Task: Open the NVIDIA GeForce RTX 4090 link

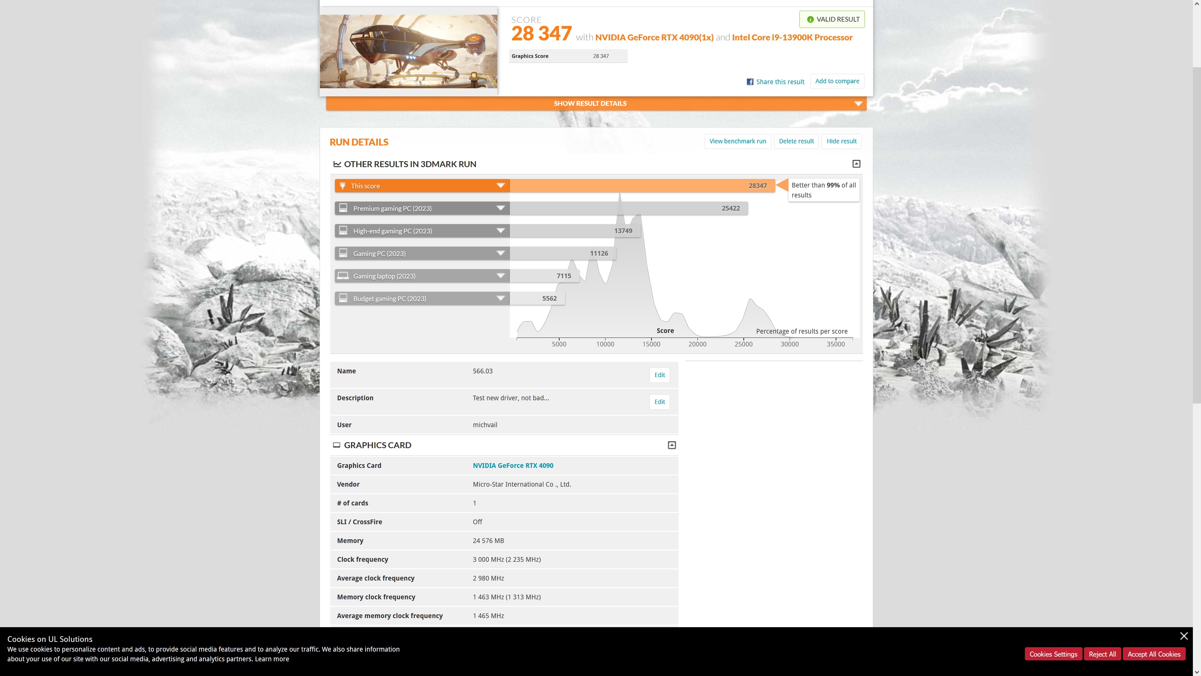Action: tap(513, 466)
